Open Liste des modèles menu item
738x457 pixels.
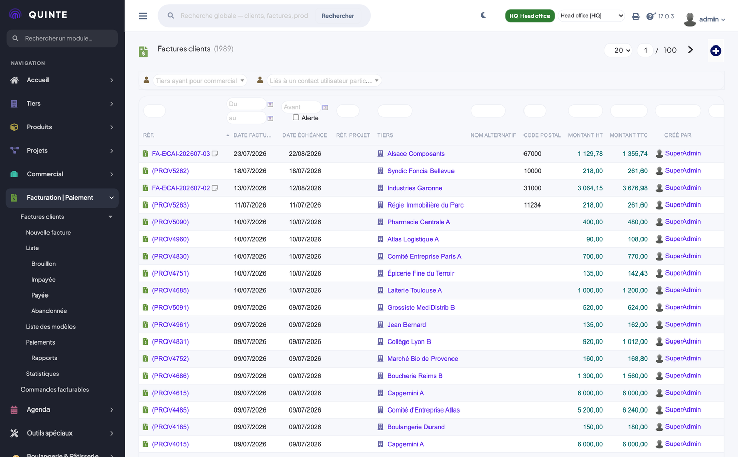click(51, 327)
